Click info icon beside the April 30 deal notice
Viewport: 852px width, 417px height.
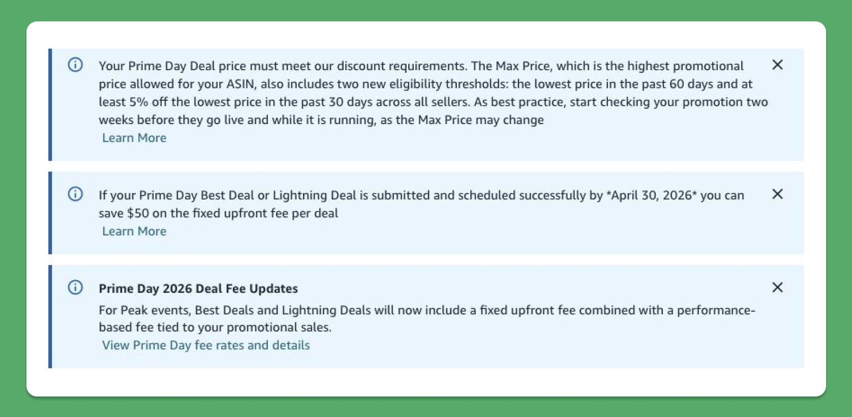pyautogui.click(x=75, y=194)
